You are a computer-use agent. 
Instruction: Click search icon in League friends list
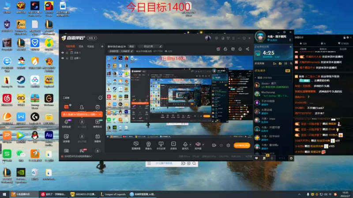tap(291, 63)
